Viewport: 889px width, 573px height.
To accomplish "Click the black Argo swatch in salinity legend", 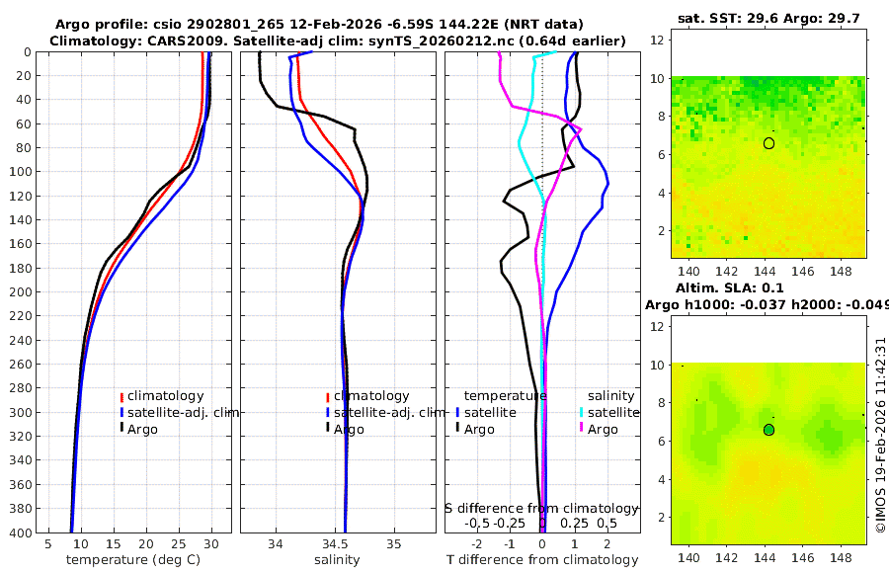I will point(327,428).
